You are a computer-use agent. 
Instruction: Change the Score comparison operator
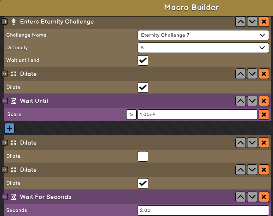click(x=131, y=115)
